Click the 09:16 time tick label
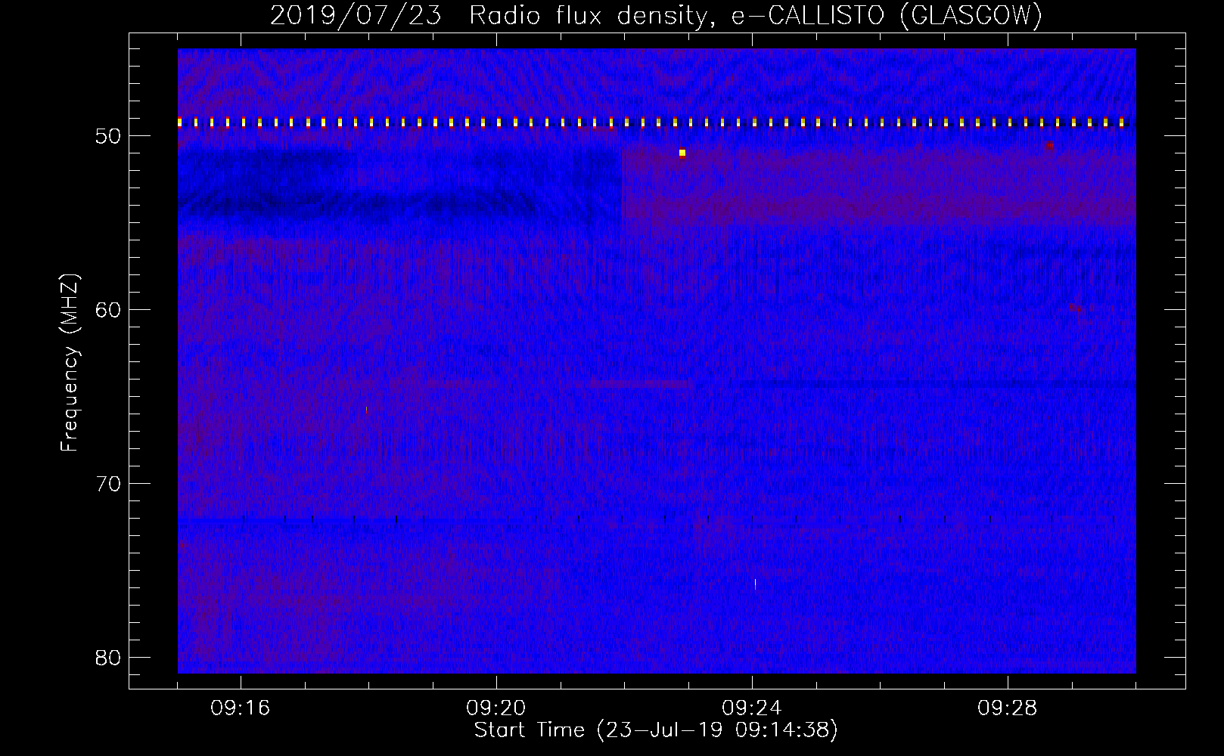Viewport: 1224px width, 756px height. point(241,708)
